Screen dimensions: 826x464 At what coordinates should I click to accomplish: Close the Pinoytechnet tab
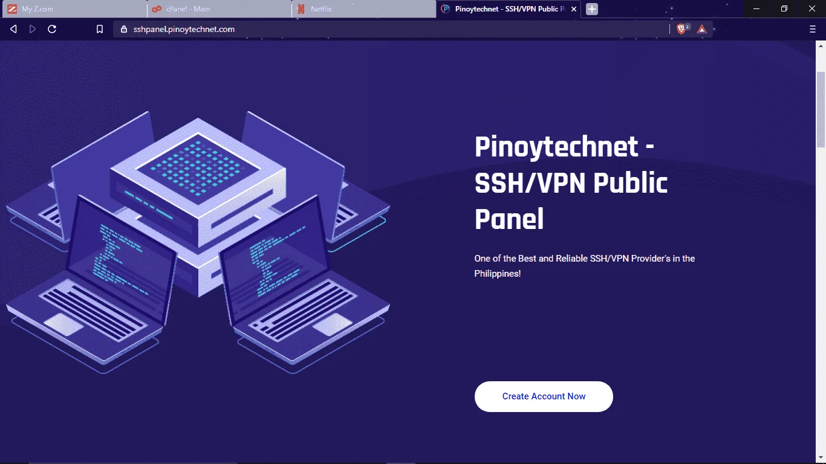pos(574,9)
